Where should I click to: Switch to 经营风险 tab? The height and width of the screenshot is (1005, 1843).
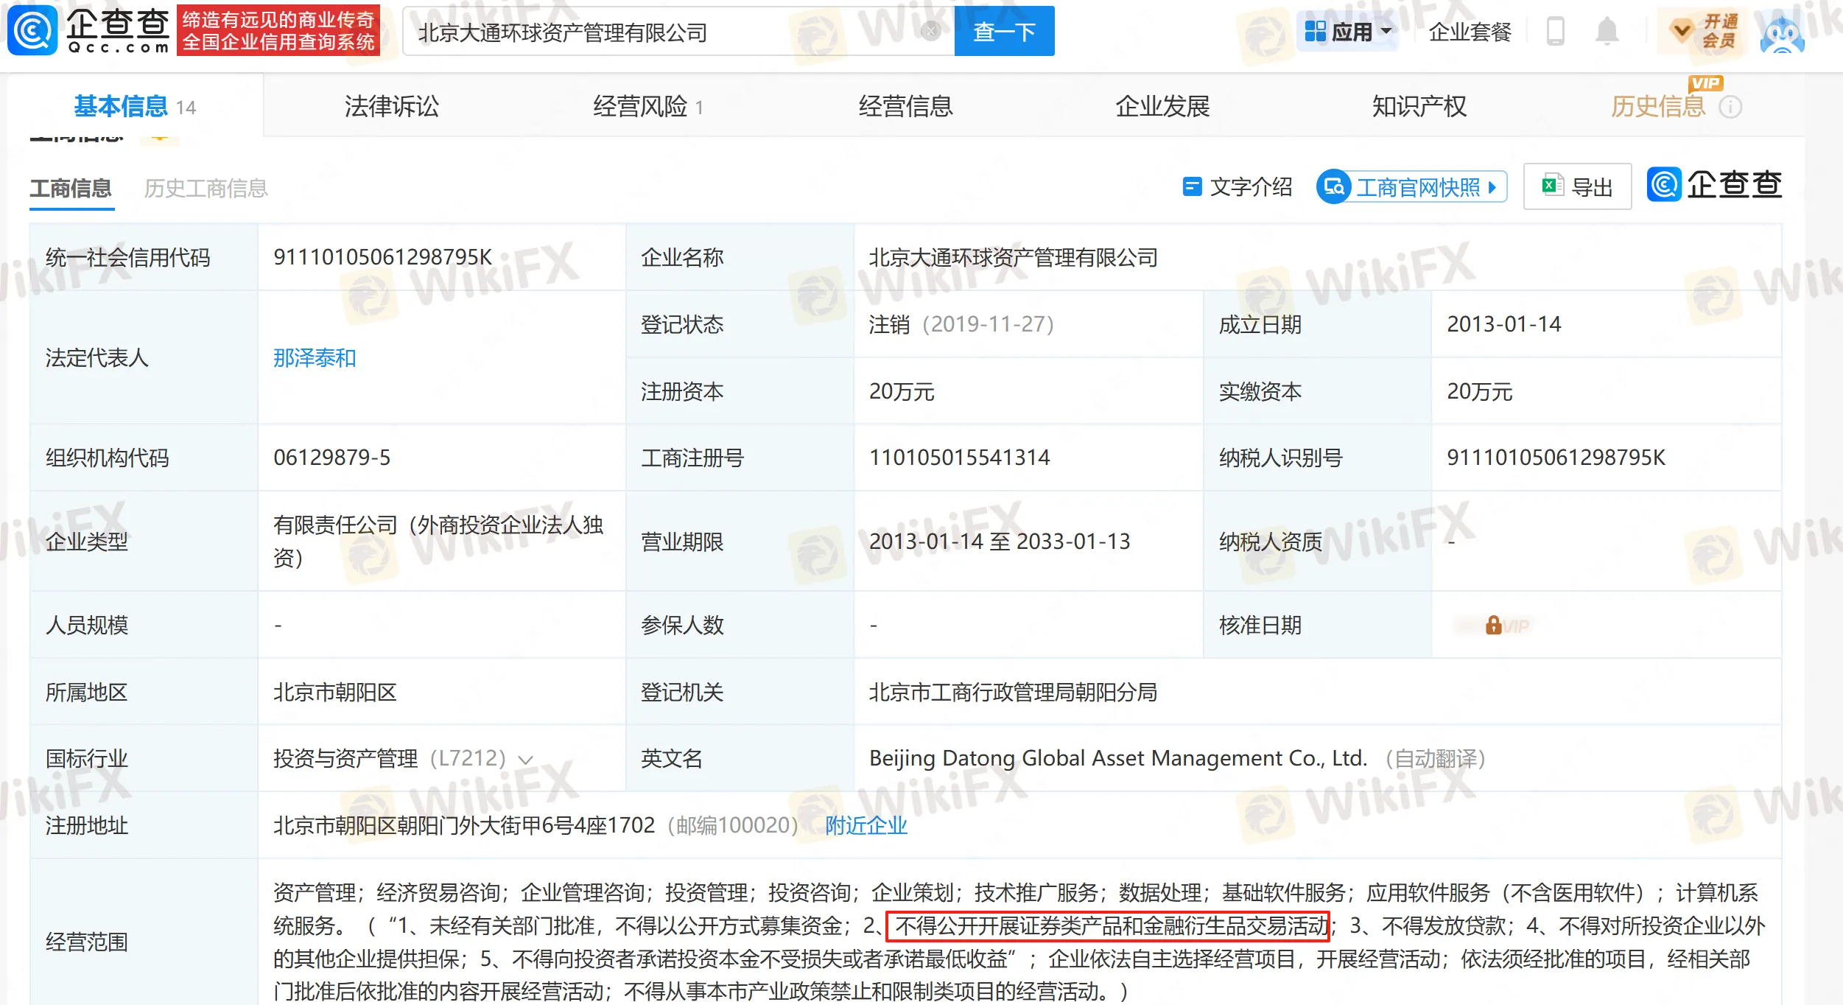point(647,107)
